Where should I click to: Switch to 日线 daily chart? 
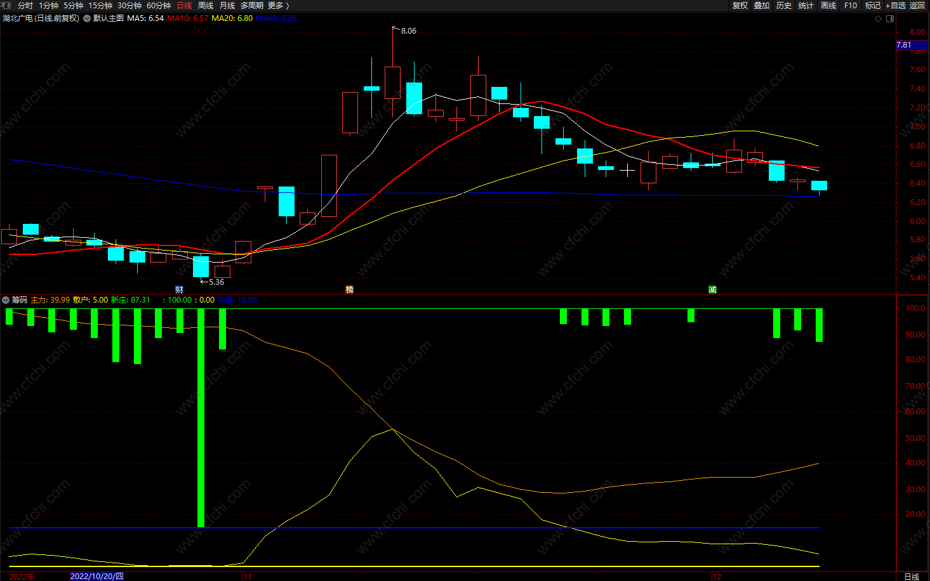(x=184, y=6)
